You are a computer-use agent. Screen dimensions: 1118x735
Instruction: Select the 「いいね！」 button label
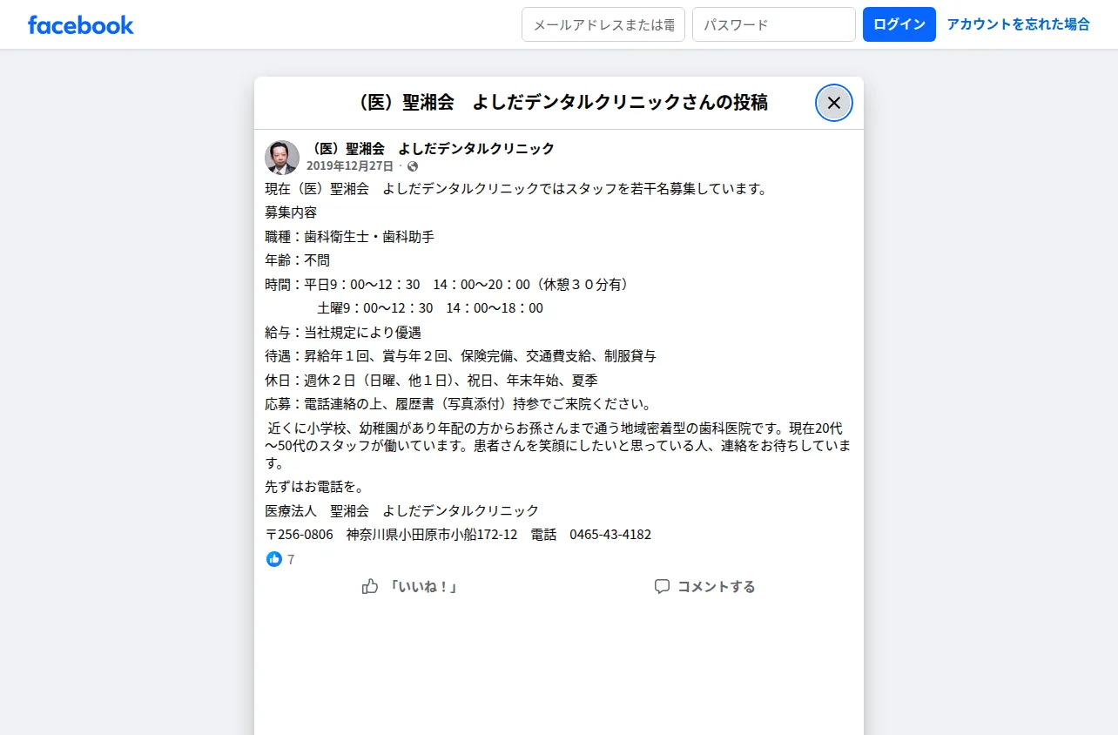point(422,587)
